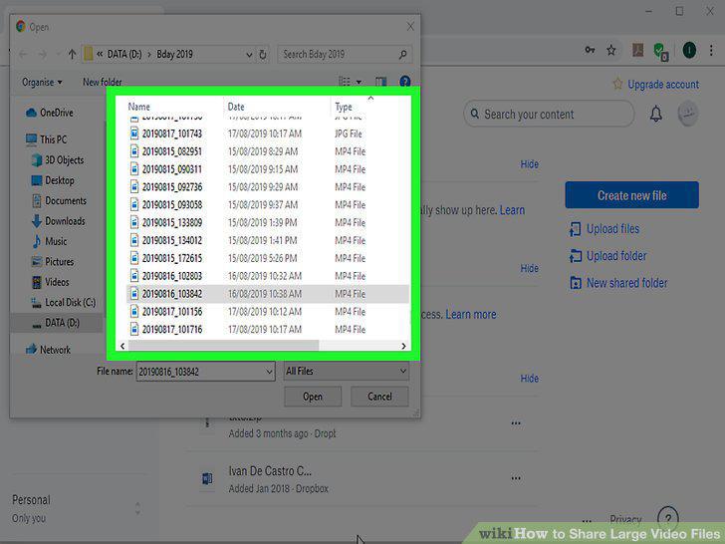The height and width of the screenshot is (544, 725).
Task: Click Search your content field
Action: (x=549, y=114)
